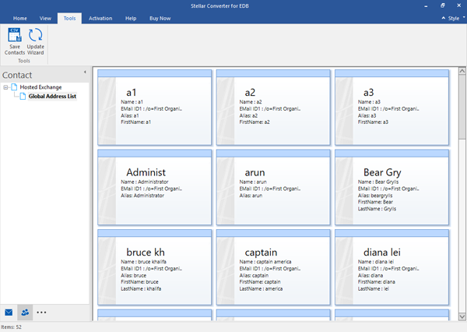Open the Activation tab

[x=100, y=18]
